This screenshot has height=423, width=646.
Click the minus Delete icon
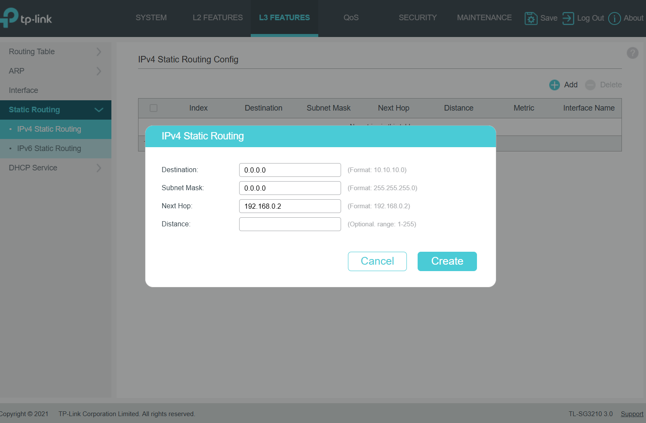[591, 85]
